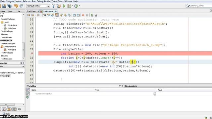Click the Shift Line Left icon
212x119 pixels.
[74, 15]
